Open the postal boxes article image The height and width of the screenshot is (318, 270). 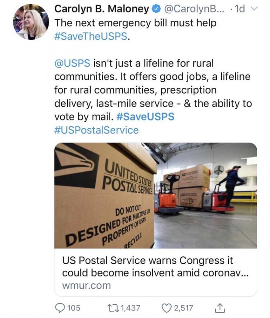(155, 196)
